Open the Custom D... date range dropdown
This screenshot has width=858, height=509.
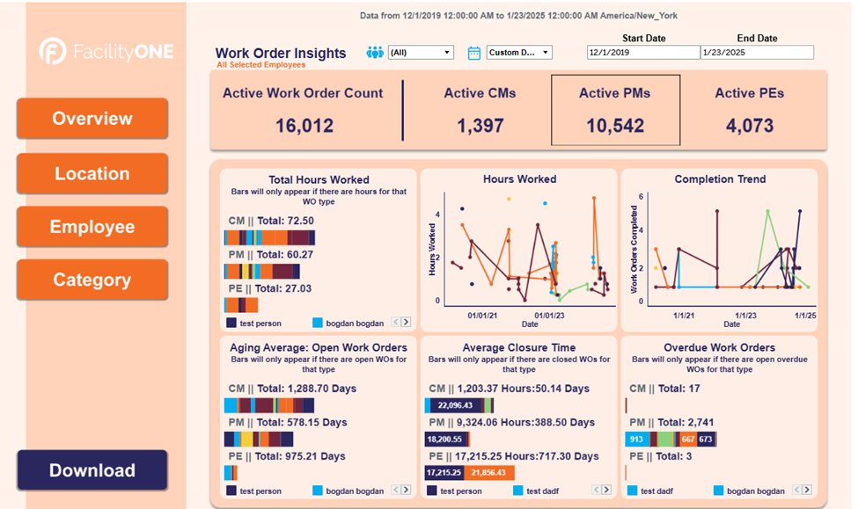point(518,53)
